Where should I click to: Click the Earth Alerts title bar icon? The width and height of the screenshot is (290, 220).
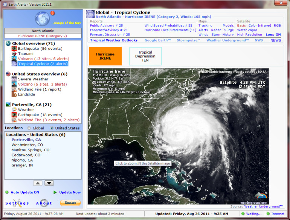(x=5, y=4)
